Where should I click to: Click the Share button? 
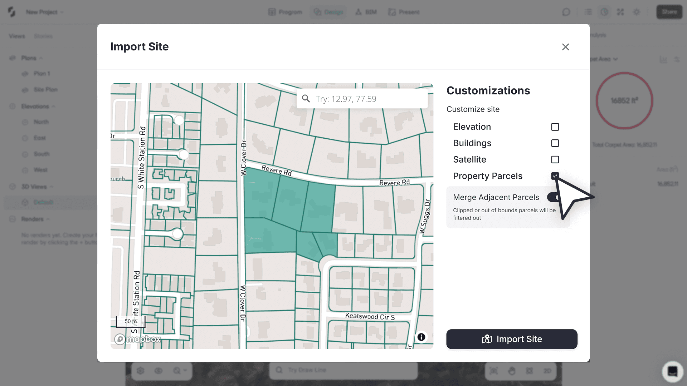pyautogui.click(x=669, y=12)
